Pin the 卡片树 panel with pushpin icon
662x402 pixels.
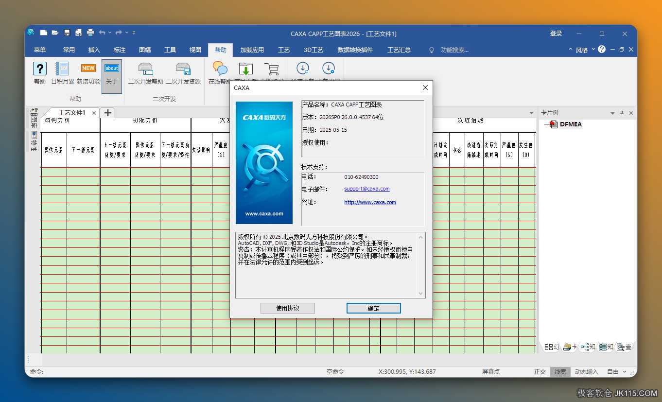(622, 113)
